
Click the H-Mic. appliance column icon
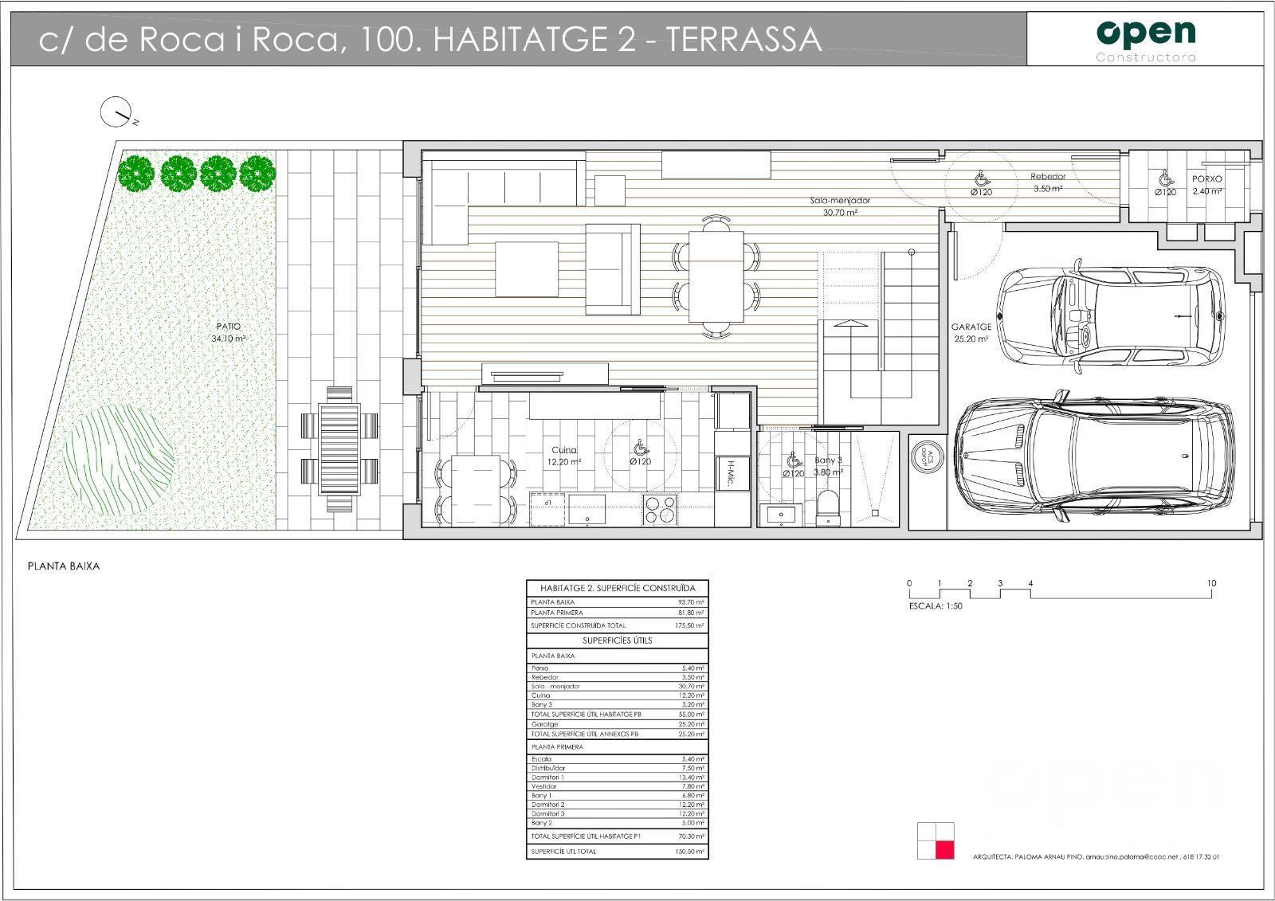click(x=732, y=472)
